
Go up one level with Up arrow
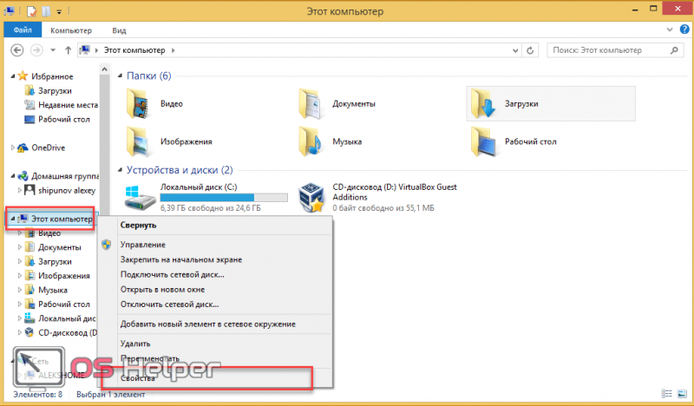pos(68,50)
